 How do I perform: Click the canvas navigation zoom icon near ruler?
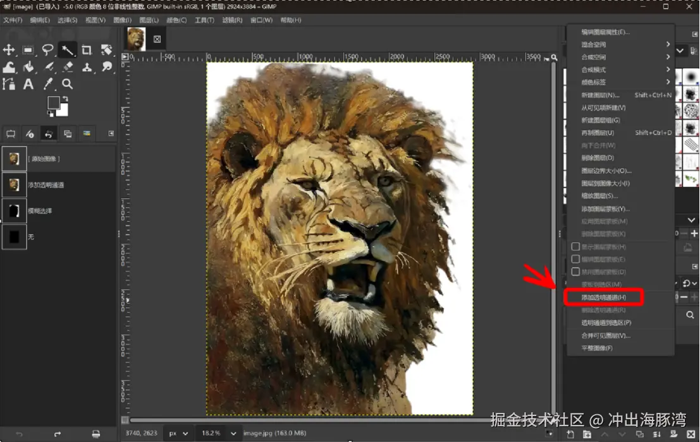click(x=554, y=57)
